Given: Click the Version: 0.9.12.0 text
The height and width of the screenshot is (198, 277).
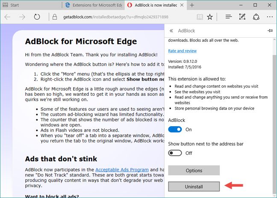Looking at the screenshot, I should 183,62.
